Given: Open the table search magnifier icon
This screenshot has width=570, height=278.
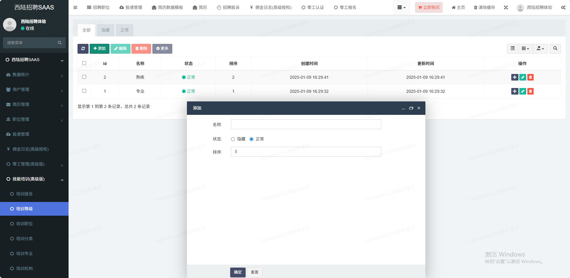Looking at the screenshot, I should [555, 49].
